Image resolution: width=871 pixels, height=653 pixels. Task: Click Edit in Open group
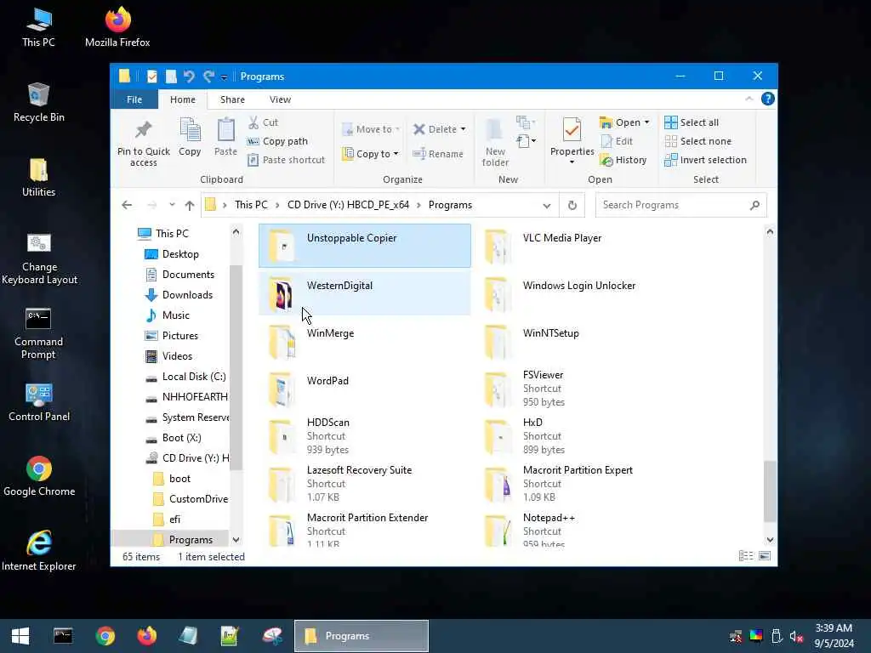617,141
